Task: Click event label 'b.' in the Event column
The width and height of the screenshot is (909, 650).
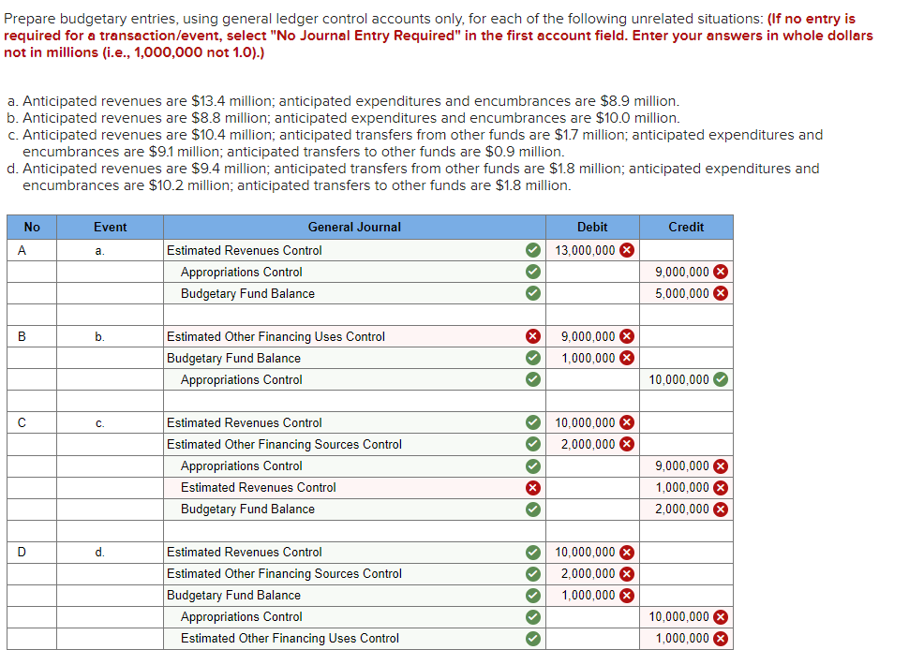Action: coord(99,336)
